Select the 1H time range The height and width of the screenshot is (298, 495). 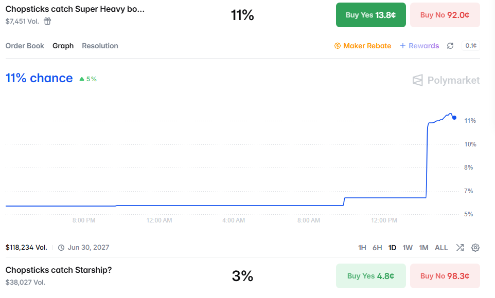362,248
